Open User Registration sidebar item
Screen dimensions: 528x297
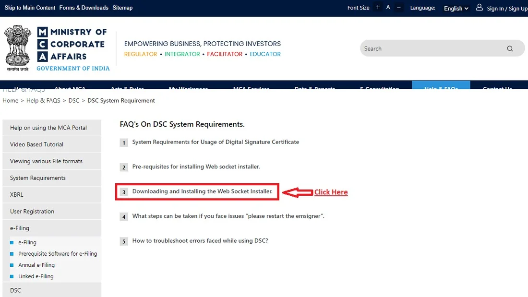point(52,212)
